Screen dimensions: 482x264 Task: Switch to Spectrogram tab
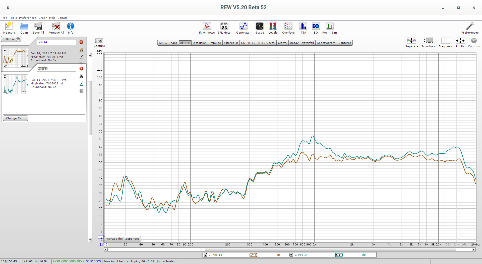(326, 43)
